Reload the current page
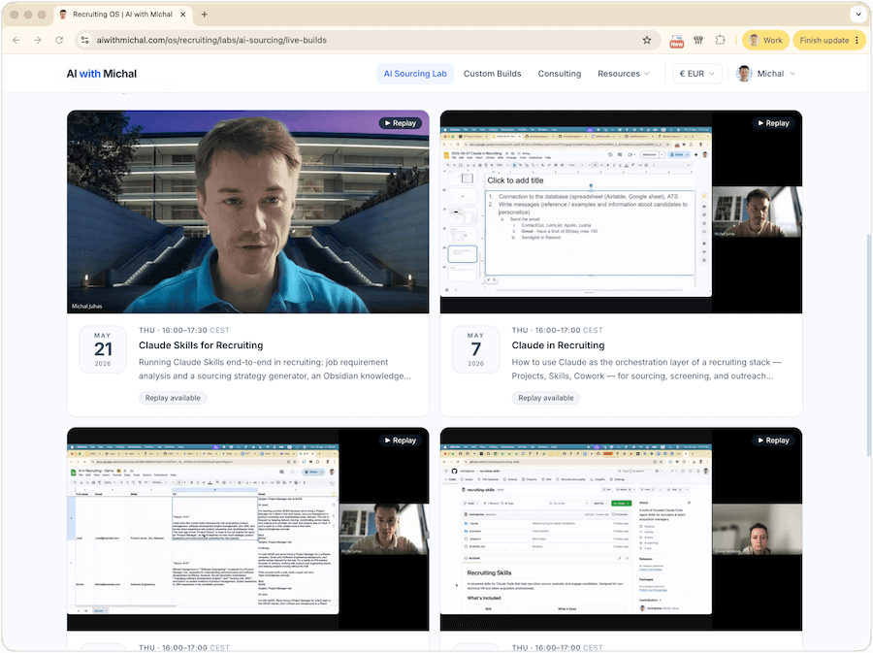Viewport: 873px width, 653px height. [x=59, y=40]
